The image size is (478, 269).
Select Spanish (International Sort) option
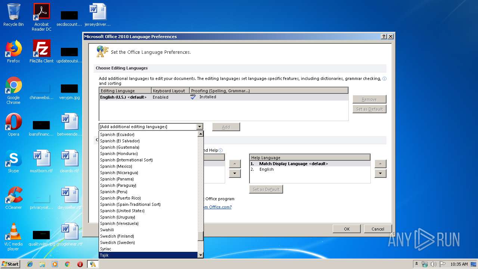tap(148, 160)
